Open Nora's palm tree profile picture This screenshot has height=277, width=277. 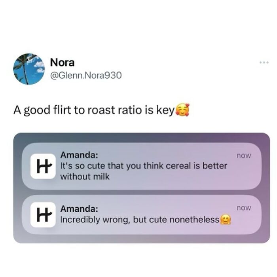coord(29,69)
